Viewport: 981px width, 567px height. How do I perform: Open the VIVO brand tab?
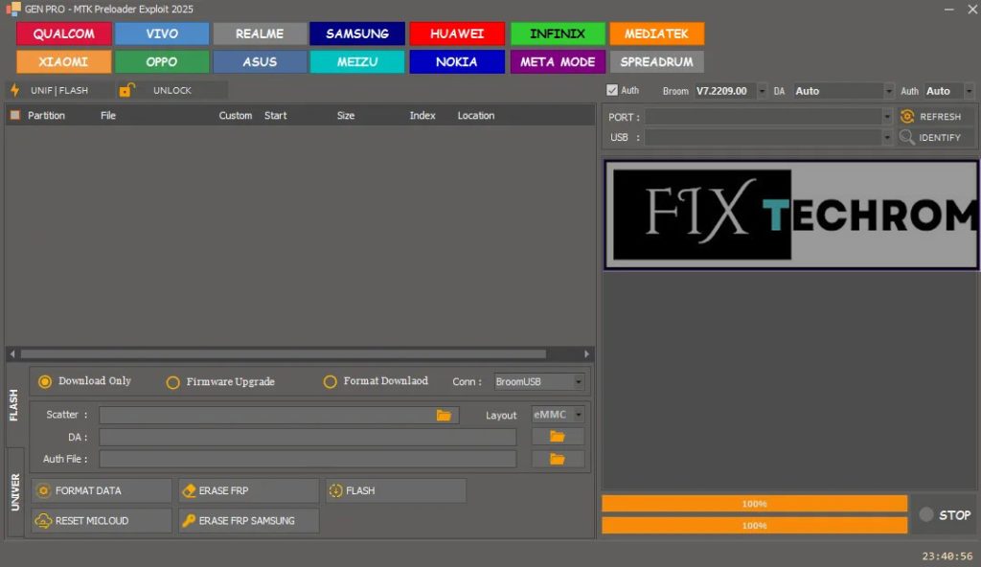162,34
